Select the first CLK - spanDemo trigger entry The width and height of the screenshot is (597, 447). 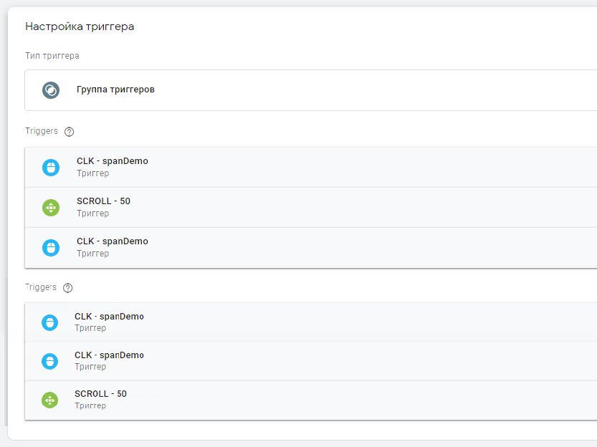tap(113, 160)
